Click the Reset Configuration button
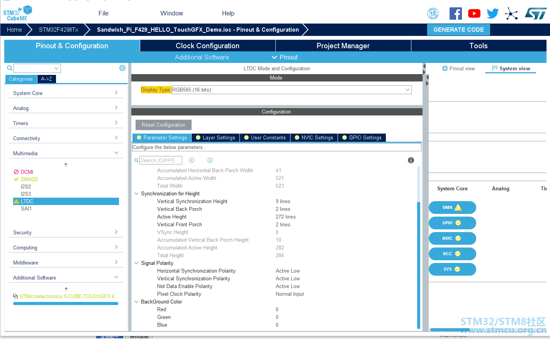This screenshot has height=339, width=550. pyautogui.click(x=163, y=125)
